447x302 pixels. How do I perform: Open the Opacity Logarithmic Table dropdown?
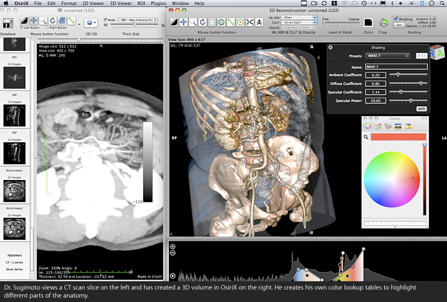[299, 28]
